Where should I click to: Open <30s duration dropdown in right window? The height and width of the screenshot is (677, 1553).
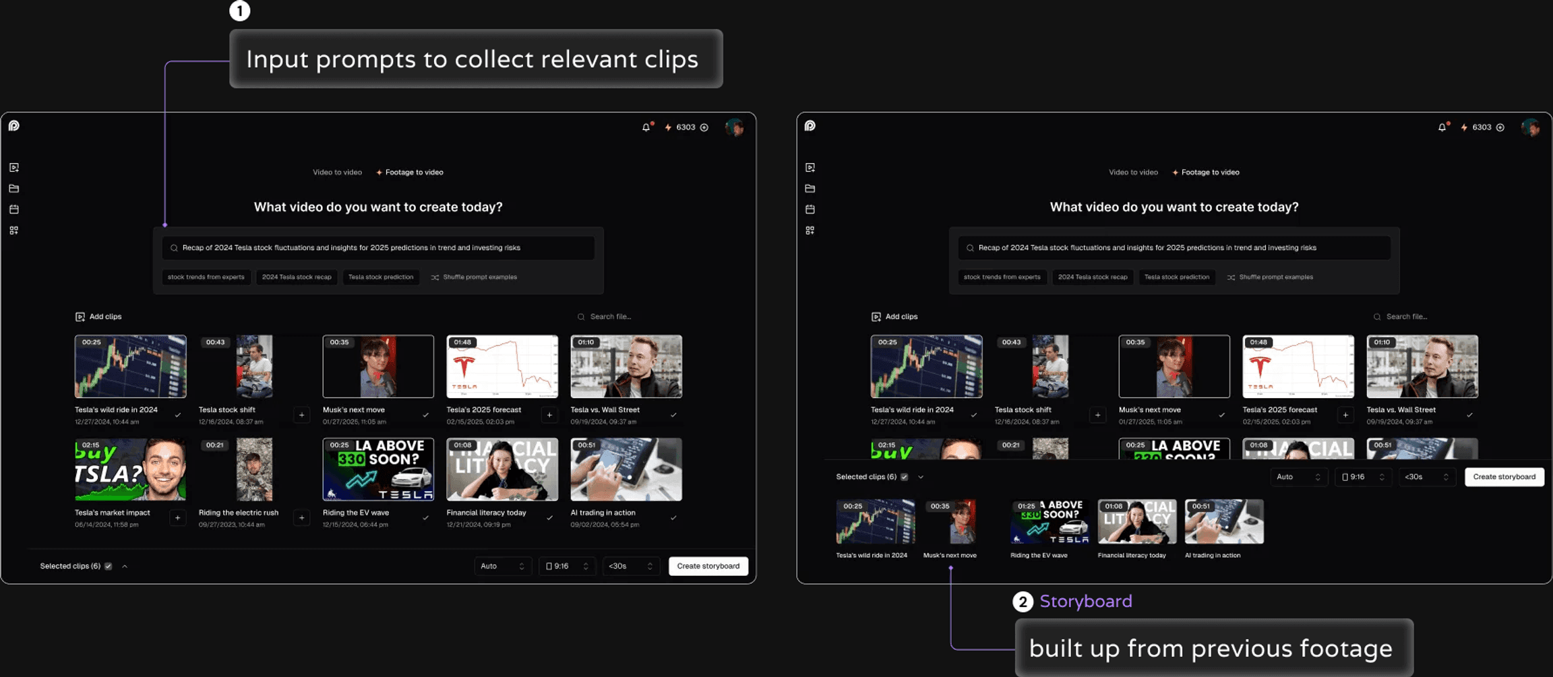[1427, 477]
